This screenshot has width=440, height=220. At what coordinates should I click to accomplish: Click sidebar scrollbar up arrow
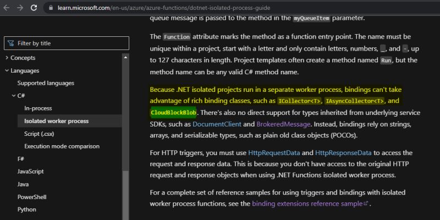point(125,57)
